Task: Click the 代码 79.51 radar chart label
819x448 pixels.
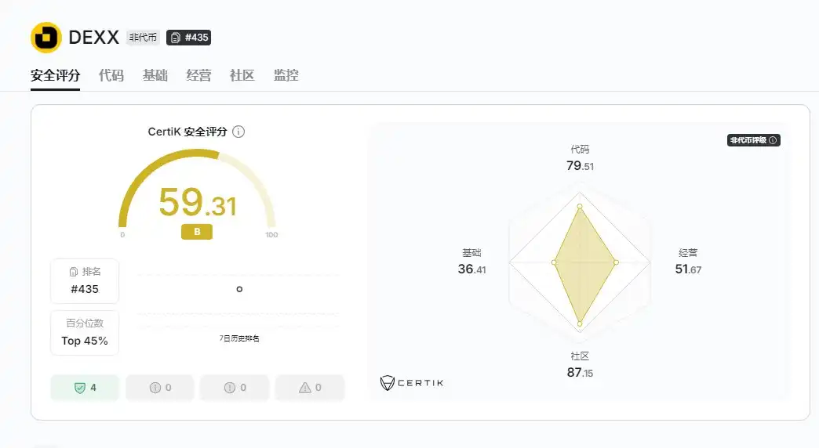Action: tap(580, 158)
